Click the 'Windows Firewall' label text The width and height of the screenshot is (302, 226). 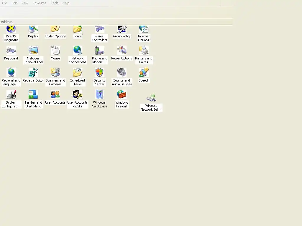coord(122,104)
